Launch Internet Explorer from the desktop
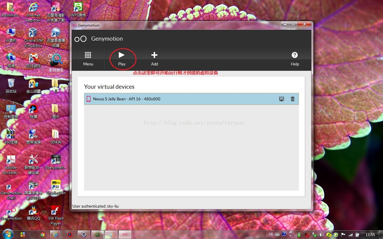Viewport: 383px width, 239px height. 33,12
